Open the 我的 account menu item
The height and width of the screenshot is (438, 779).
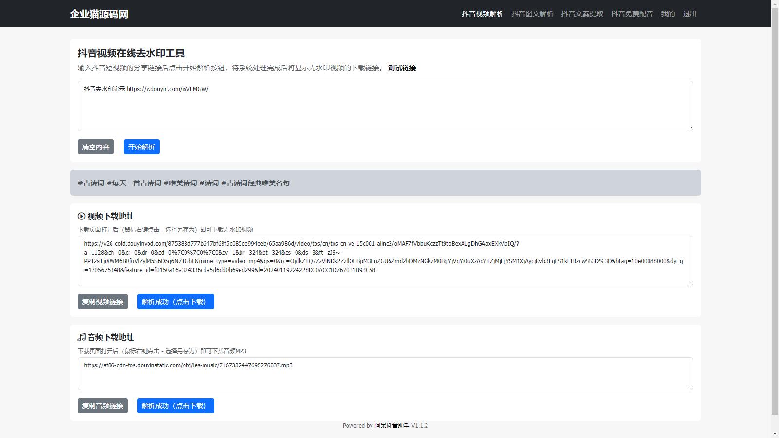click(x=668, y=14)
